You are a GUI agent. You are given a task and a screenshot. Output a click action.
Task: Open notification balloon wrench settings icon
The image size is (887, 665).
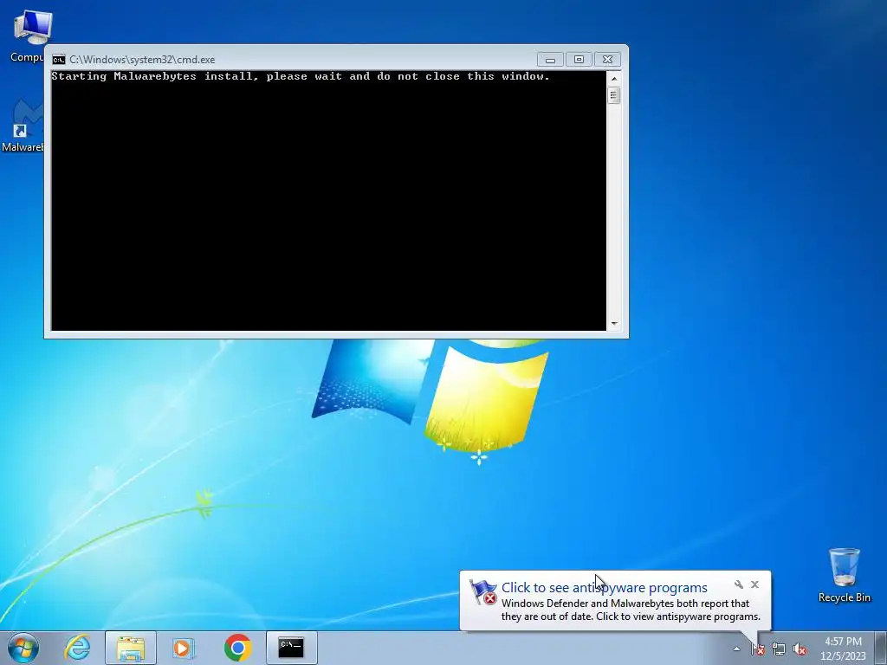[738, 584]
